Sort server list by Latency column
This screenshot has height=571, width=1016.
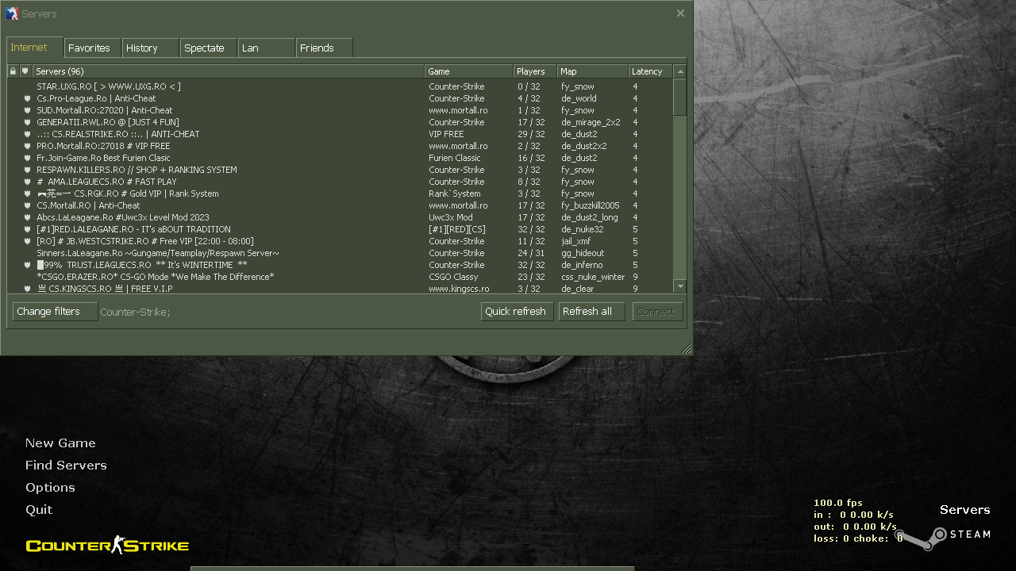[x=650, y=71]
